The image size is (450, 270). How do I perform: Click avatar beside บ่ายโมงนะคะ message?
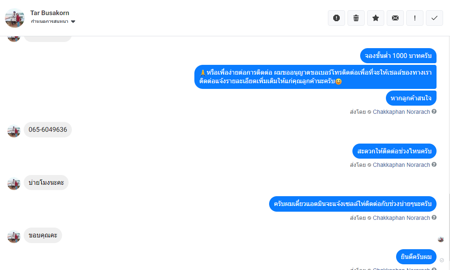point(14,184)
